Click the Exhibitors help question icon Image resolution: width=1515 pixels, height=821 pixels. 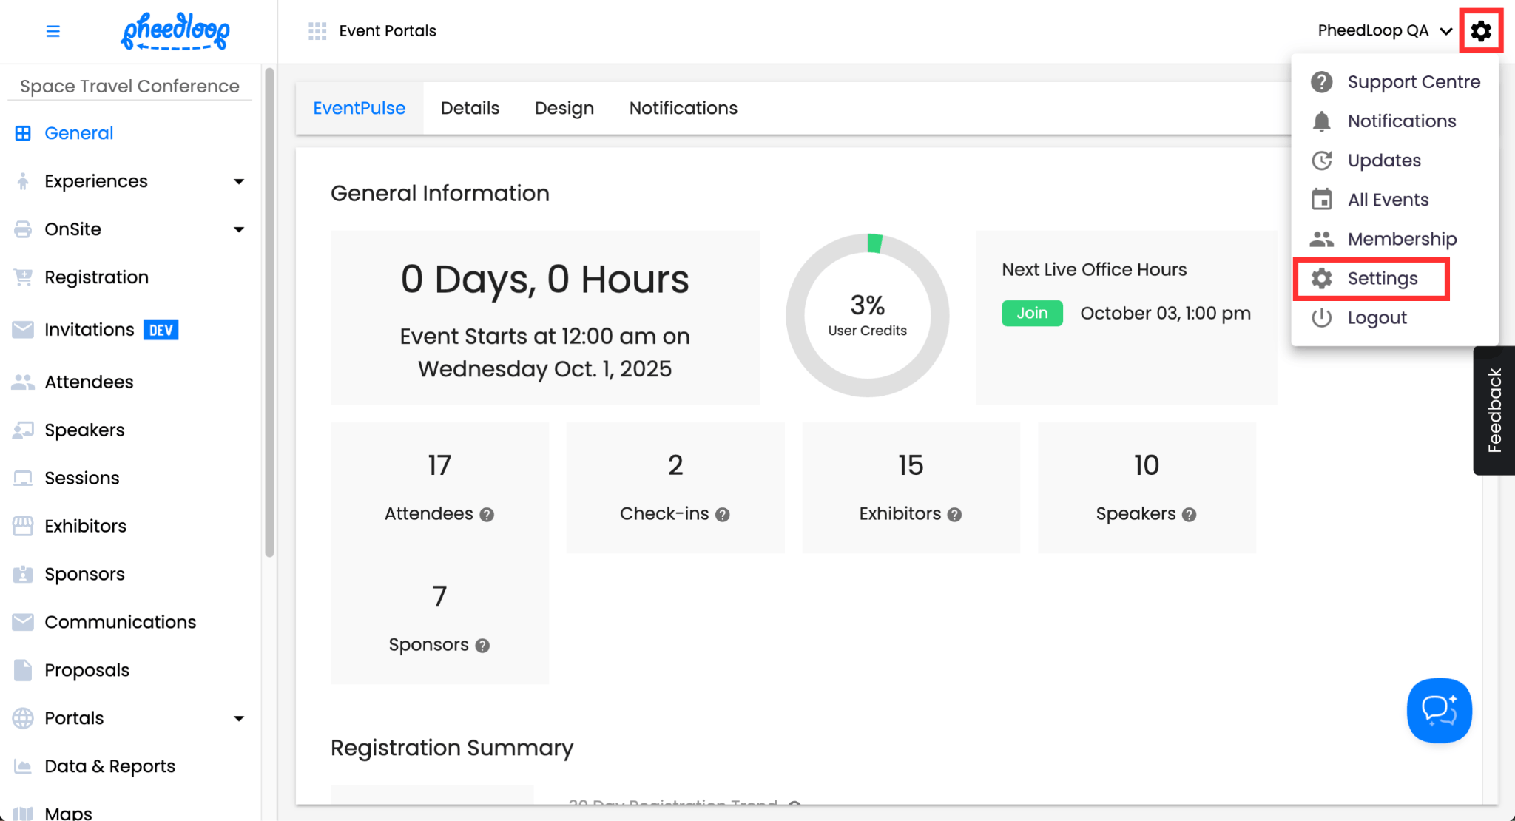pyautogui.click(x=954, y=515)
